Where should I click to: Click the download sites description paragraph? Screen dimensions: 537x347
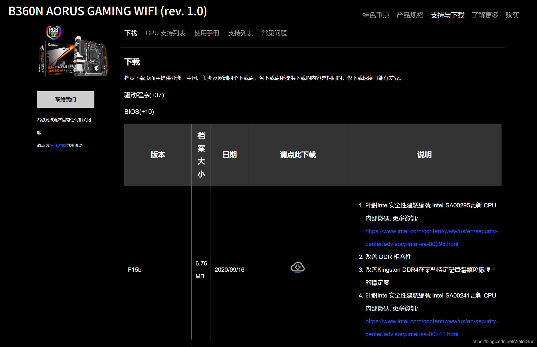[263, 78]
